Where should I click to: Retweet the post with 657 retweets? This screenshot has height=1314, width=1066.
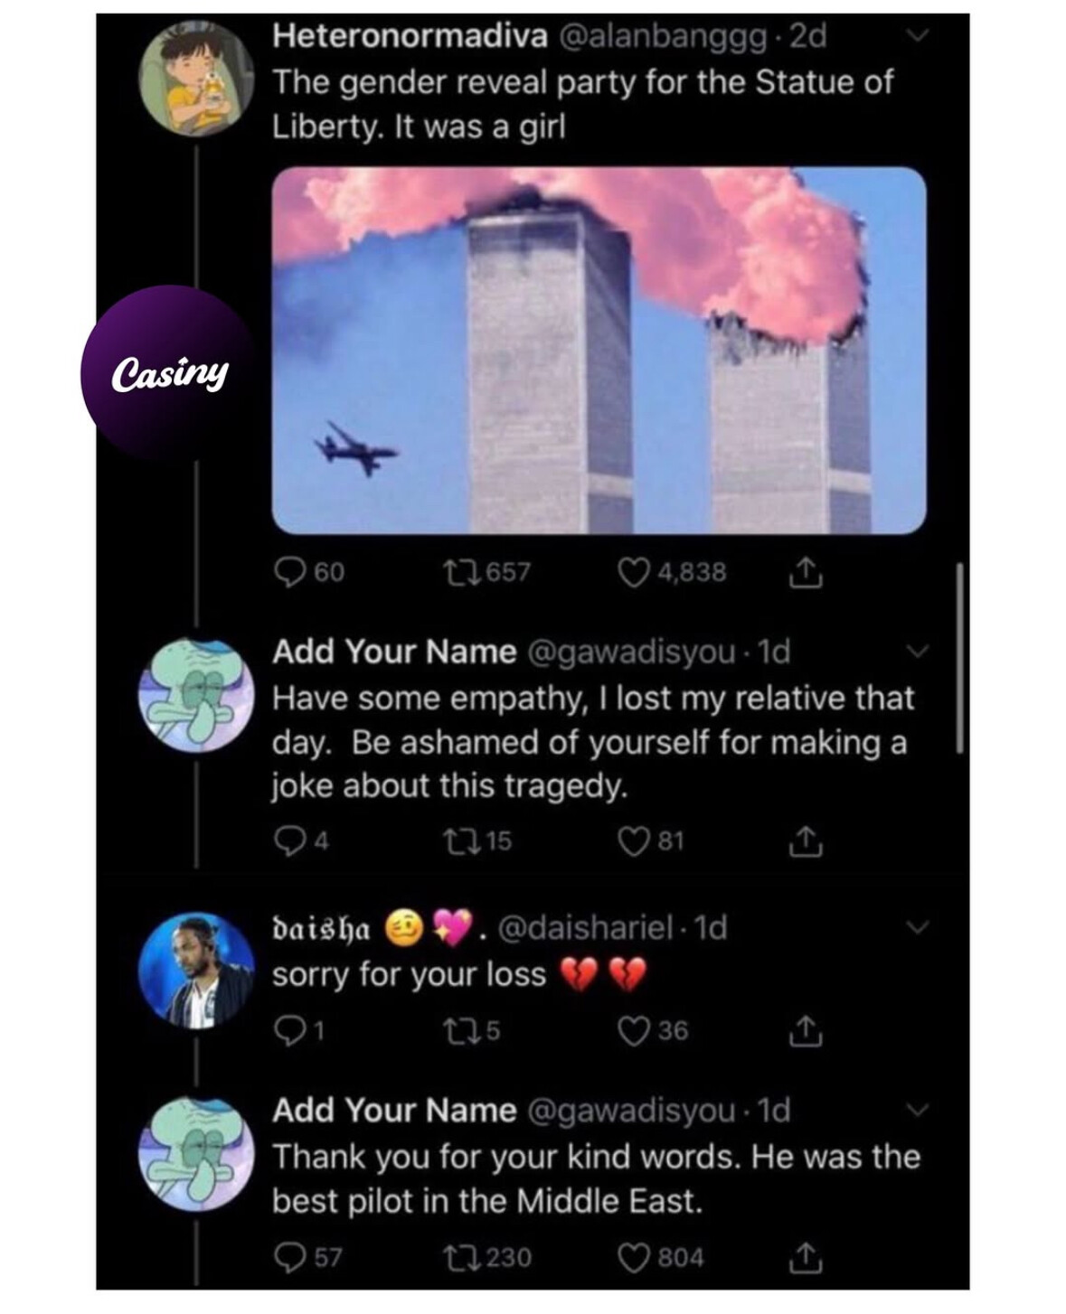pos(488,572)
